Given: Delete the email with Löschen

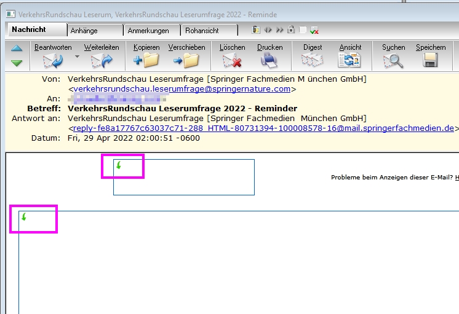Looking at the screenshot, I should pos(232,60).
